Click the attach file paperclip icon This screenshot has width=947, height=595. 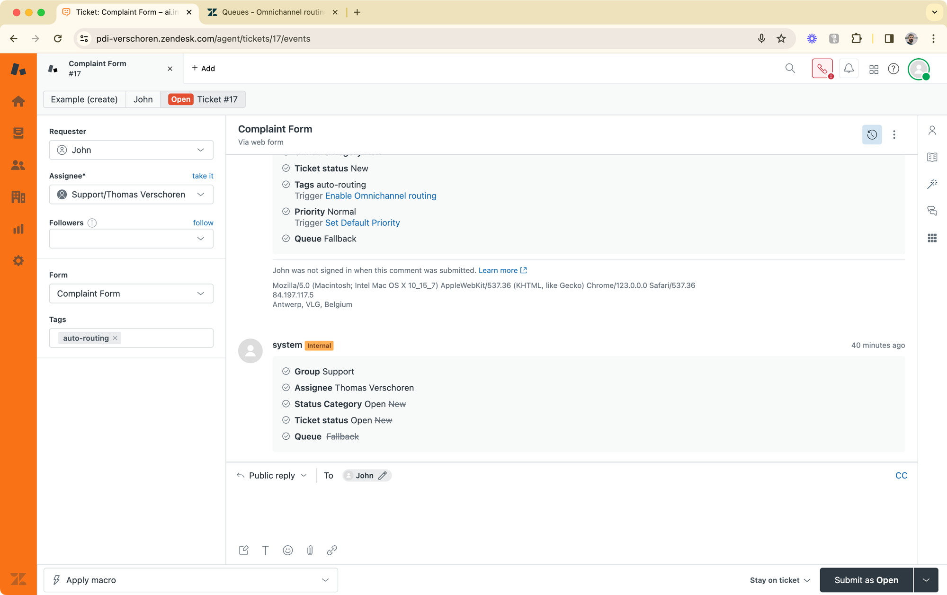tap(310, 550)
